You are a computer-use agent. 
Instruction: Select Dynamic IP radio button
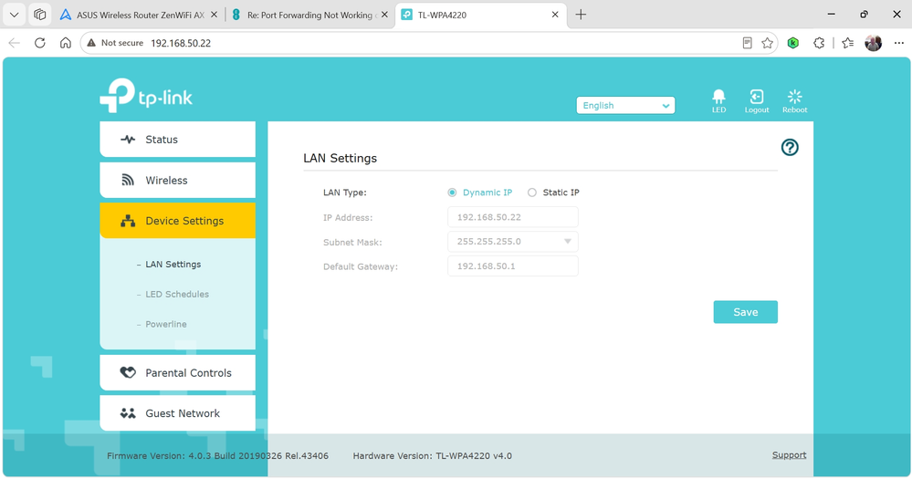point(452,193)
